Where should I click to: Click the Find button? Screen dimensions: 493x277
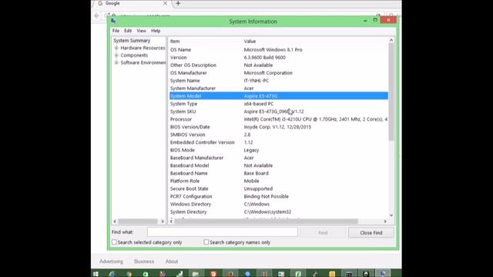click(x=323, y=232)
